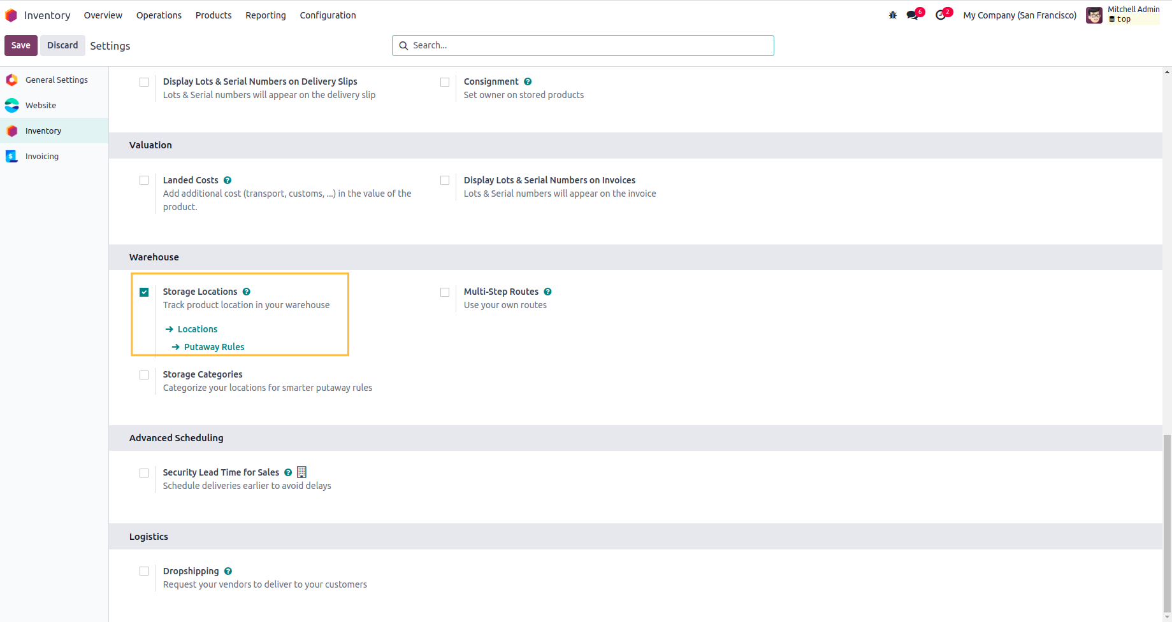Click the company building icon beside Security Lead Time
This screenshot has width=1172, height=622.
pyautogui.click(x=302, y=472)
